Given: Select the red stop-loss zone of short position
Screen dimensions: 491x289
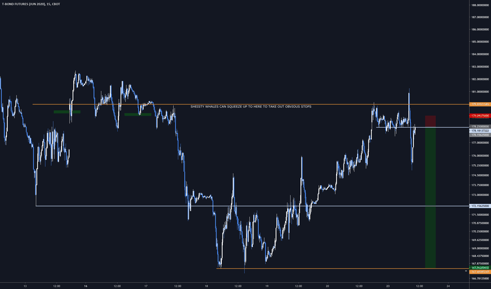Looking at the screenshot, I should click(x=430, y=121).
